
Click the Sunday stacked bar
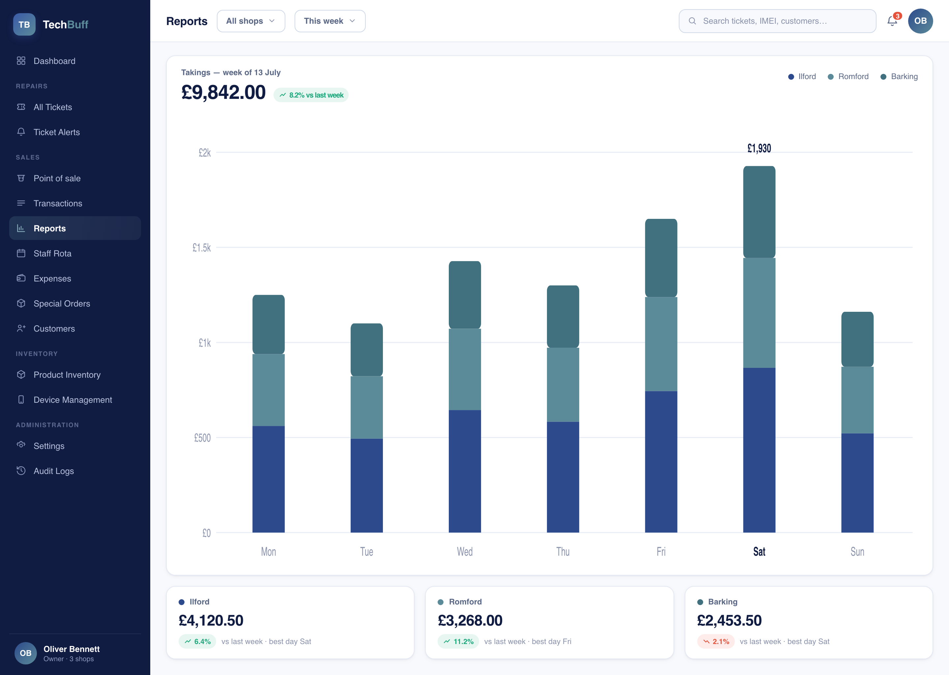(857, 422)
